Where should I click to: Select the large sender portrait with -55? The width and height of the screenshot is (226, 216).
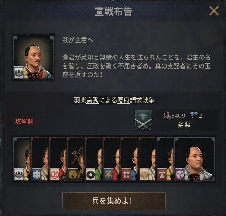[33, 57]
